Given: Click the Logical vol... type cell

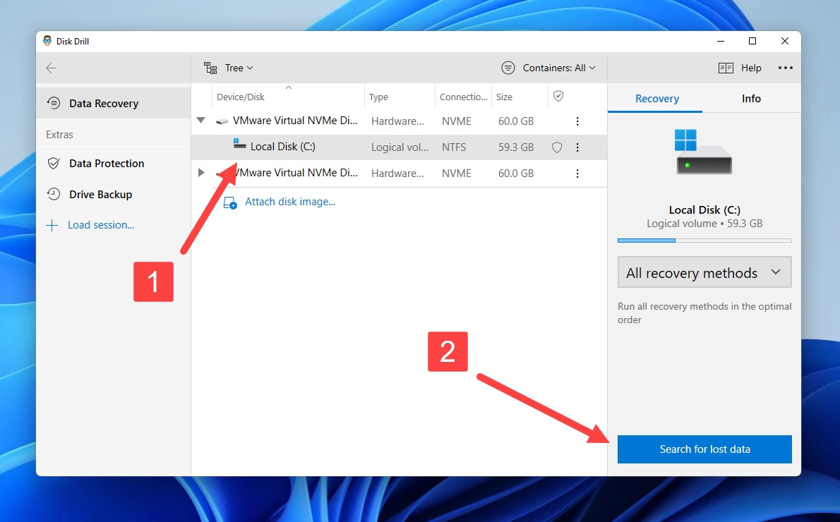Looking at the screenshot, I should [400, 147].
